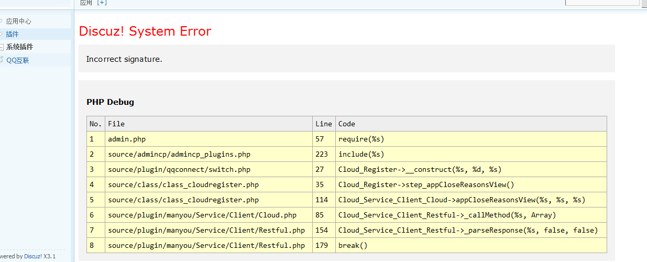Open the QQ互联 plugin link

[18, 60]
